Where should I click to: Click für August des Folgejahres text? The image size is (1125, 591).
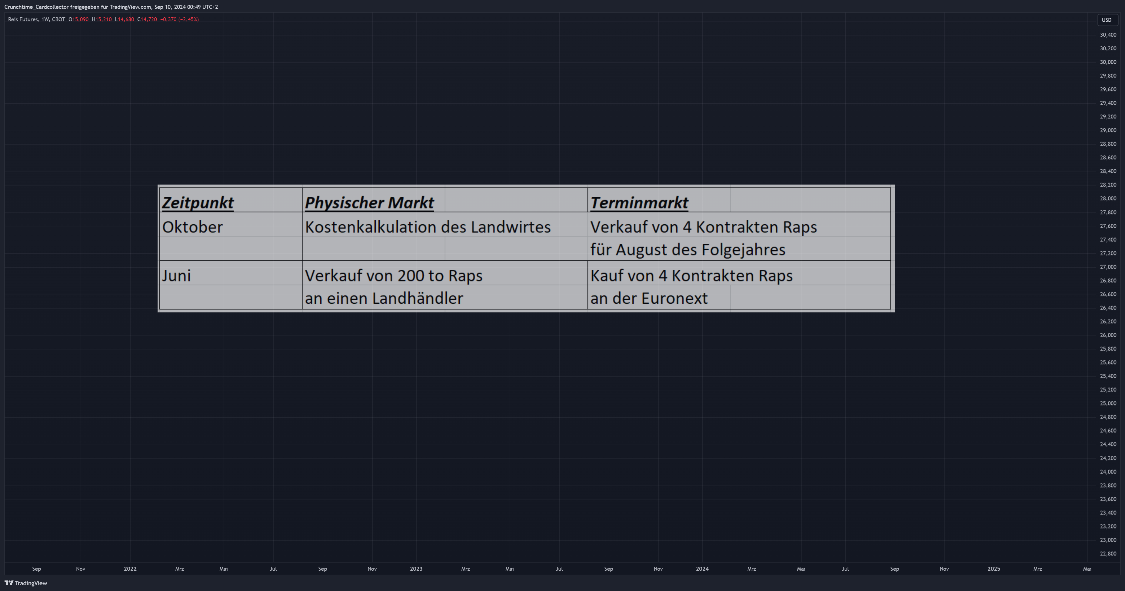(688, 249)
